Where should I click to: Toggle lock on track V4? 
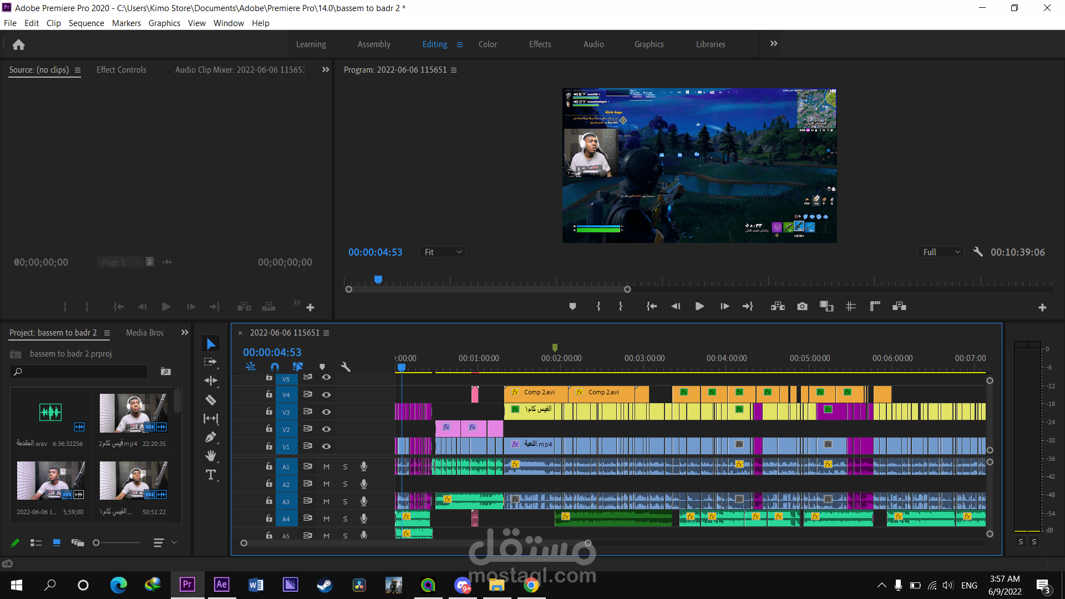tap(269, 394)
